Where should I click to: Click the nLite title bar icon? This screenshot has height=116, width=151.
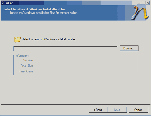[x=3, y=3]
